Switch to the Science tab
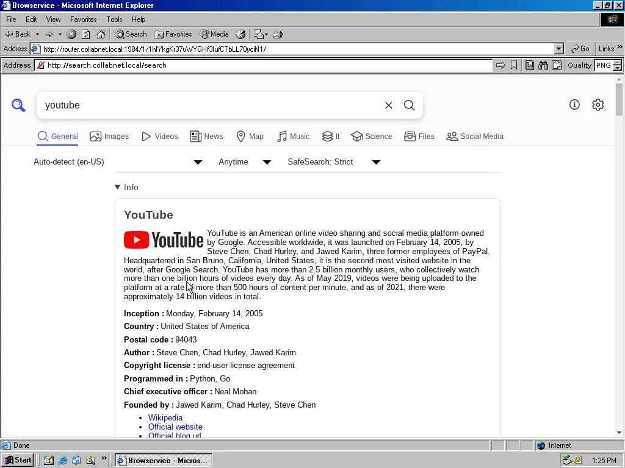This screenshot has width=625, height=468. 372,136
